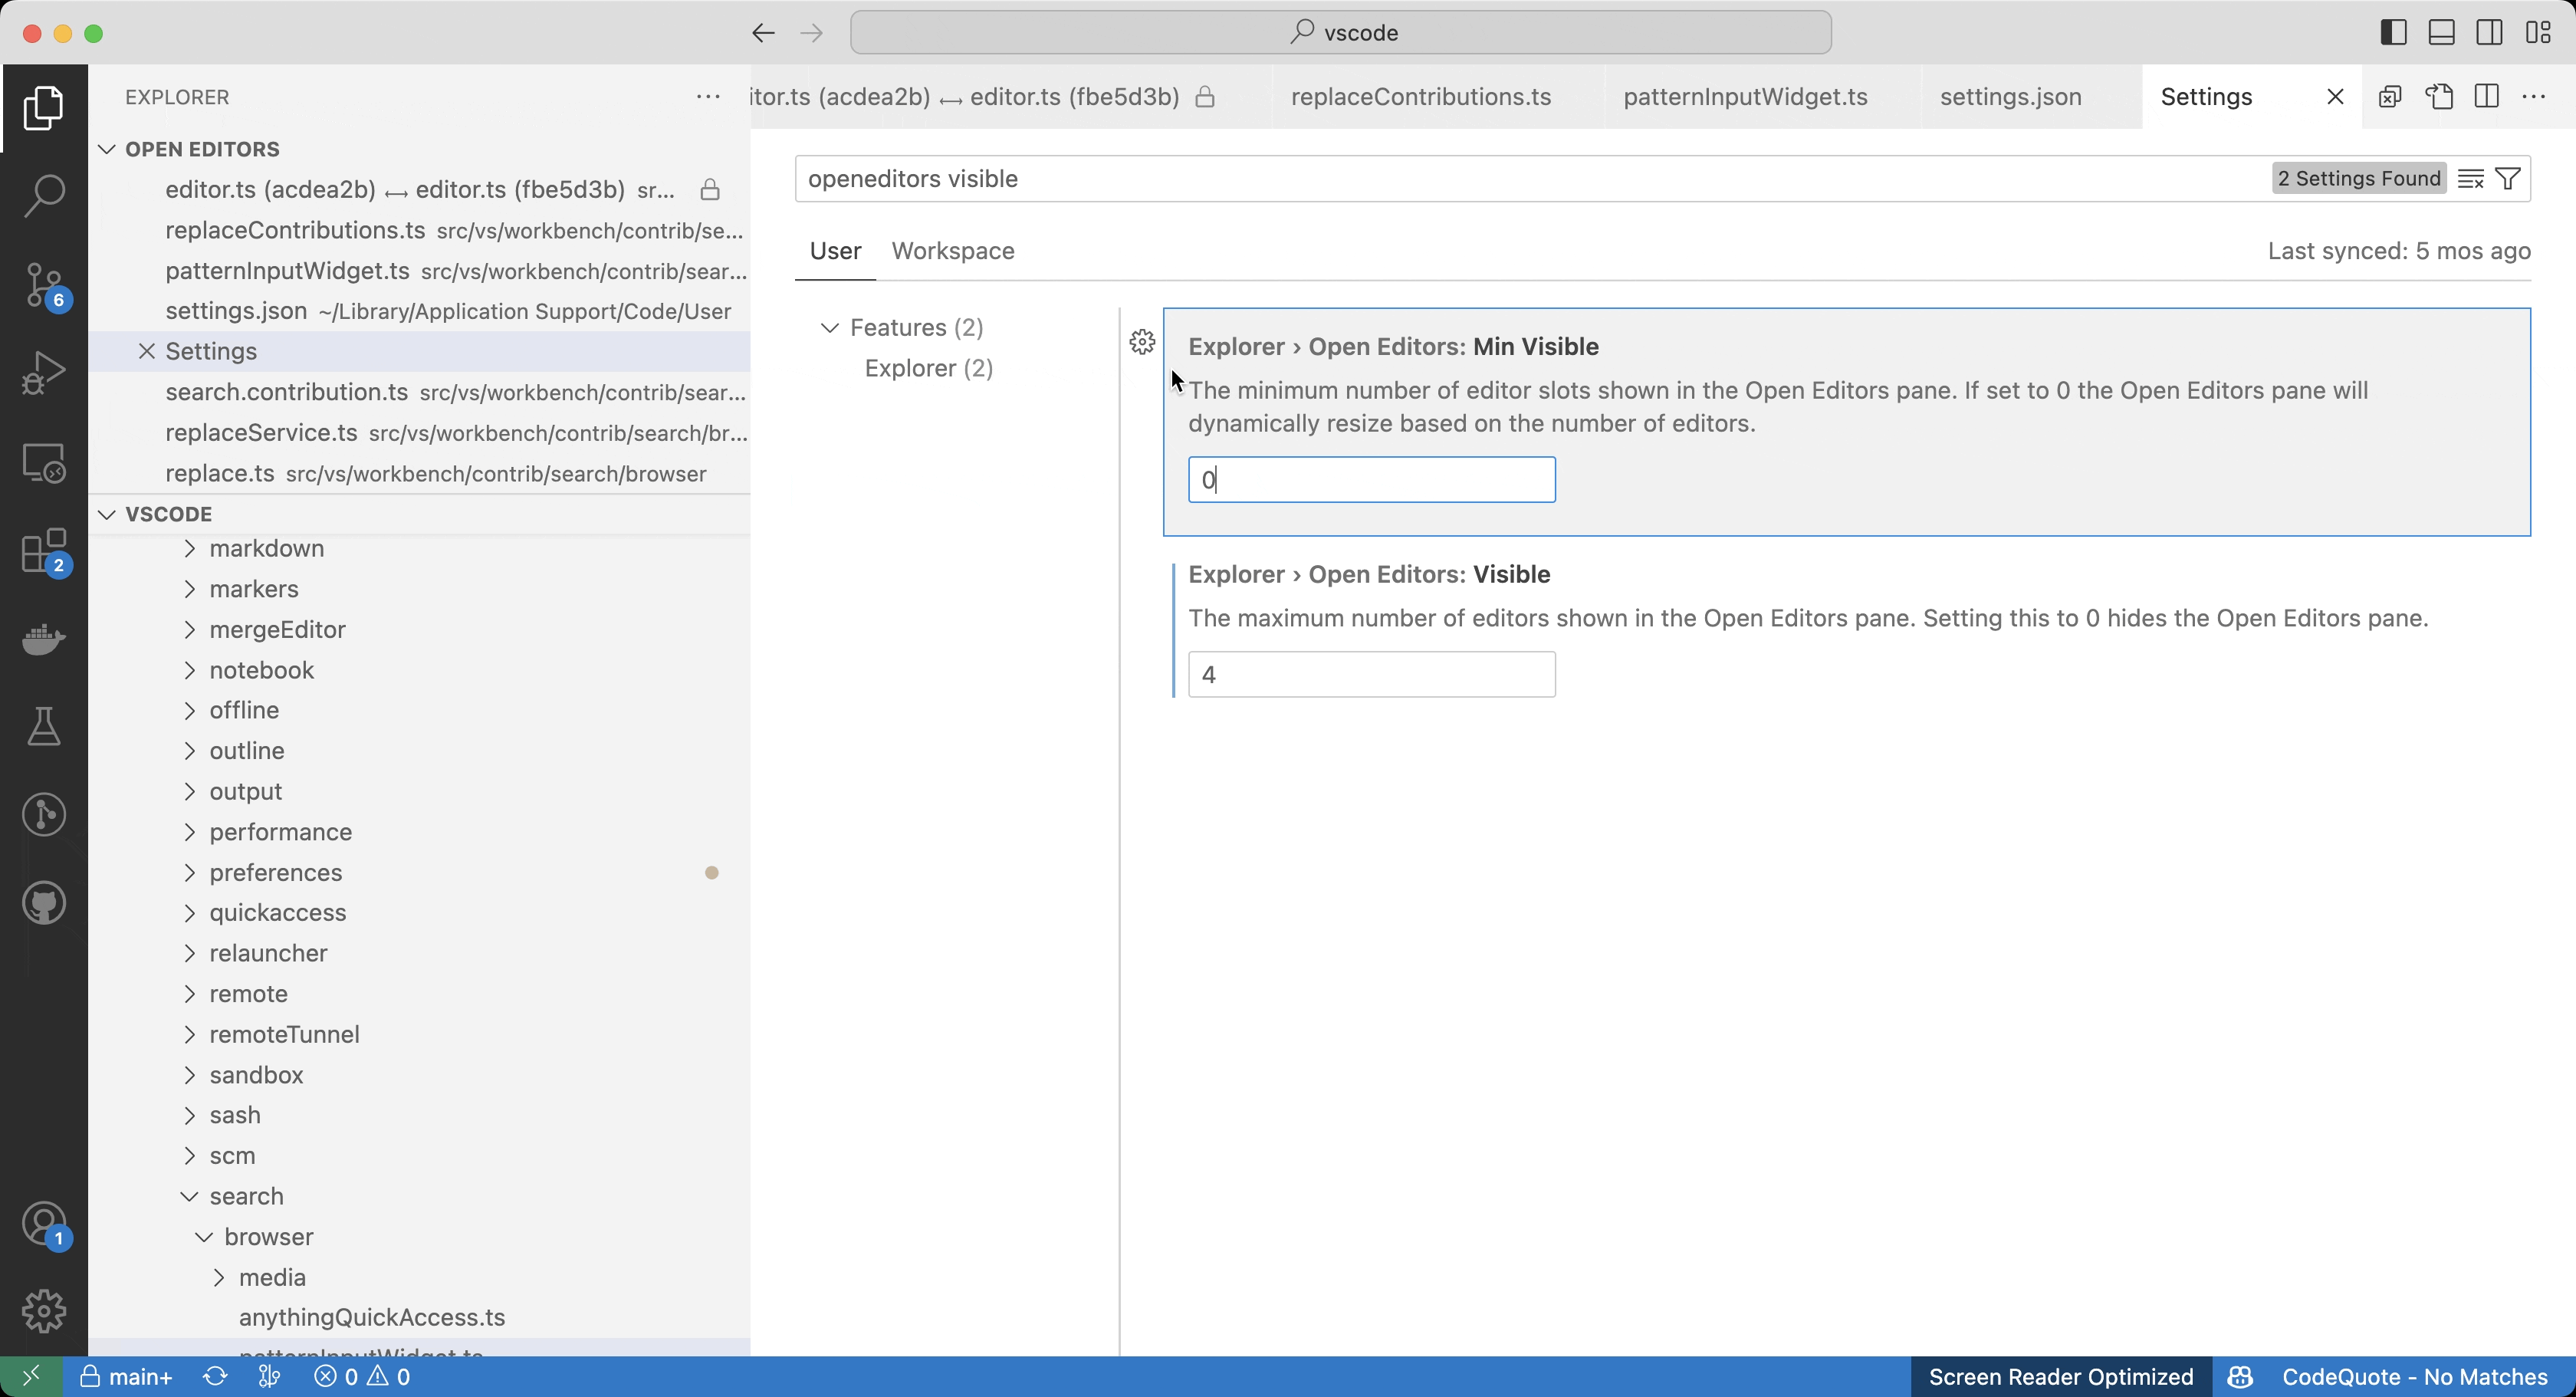Focus the Open Editors Visible value field
The width and height of the screenshot is (2576, 1397).
tap(1370, 674)
